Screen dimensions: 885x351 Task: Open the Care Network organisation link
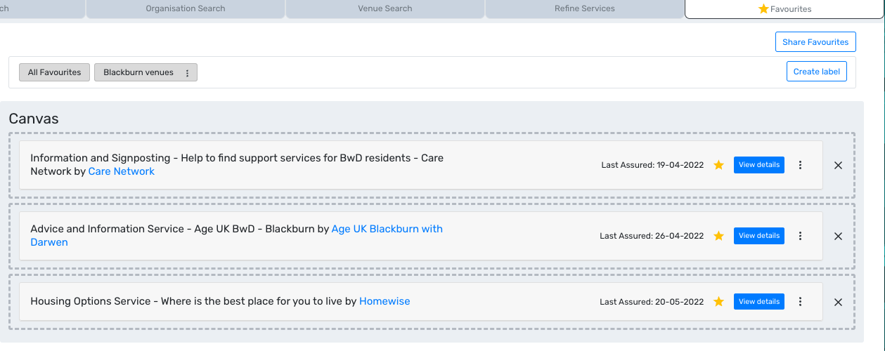121,171
